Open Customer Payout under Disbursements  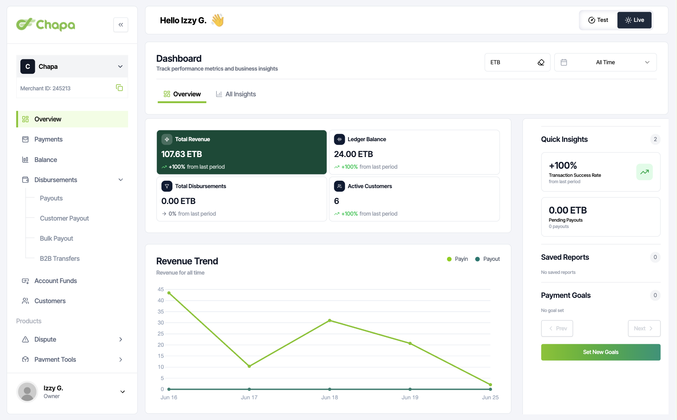pos(64,218)
